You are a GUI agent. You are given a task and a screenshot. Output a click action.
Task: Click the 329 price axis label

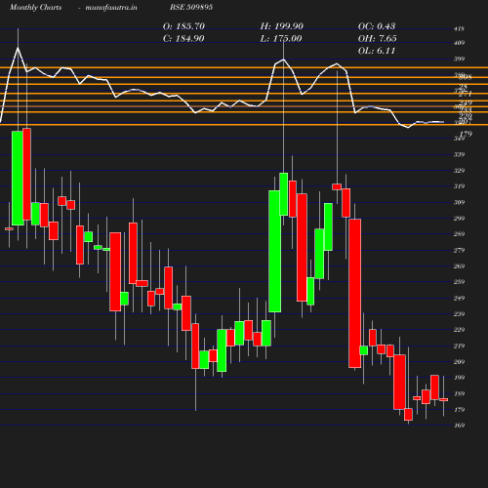(459, 171)
